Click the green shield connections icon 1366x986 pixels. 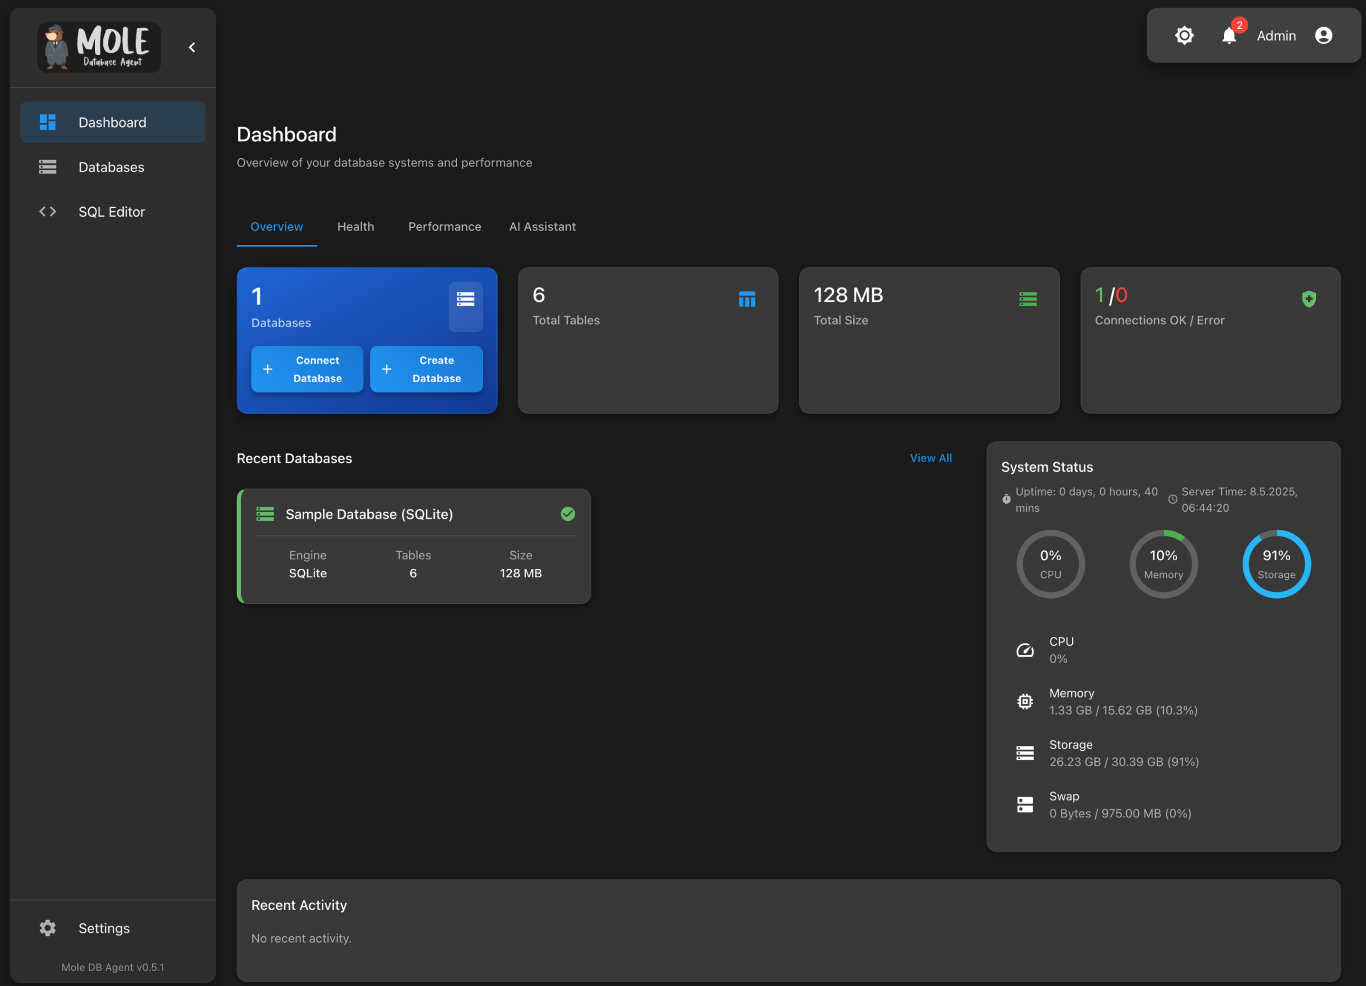1308,299
